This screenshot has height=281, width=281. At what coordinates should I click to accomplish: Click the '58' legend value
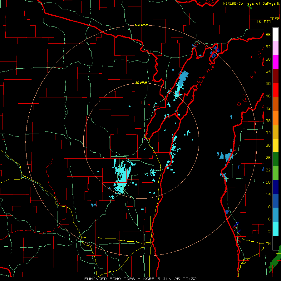tap(268, 59)
